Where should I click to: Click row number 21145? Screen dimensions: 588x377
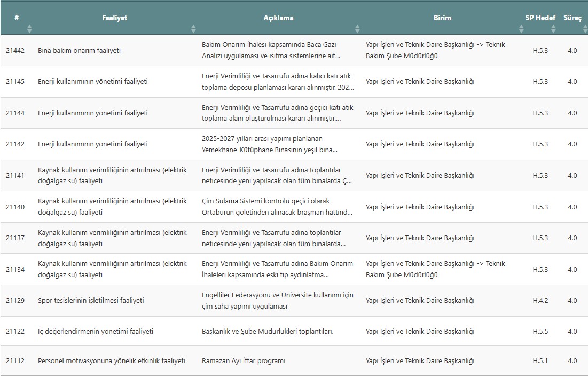[15, 82]
